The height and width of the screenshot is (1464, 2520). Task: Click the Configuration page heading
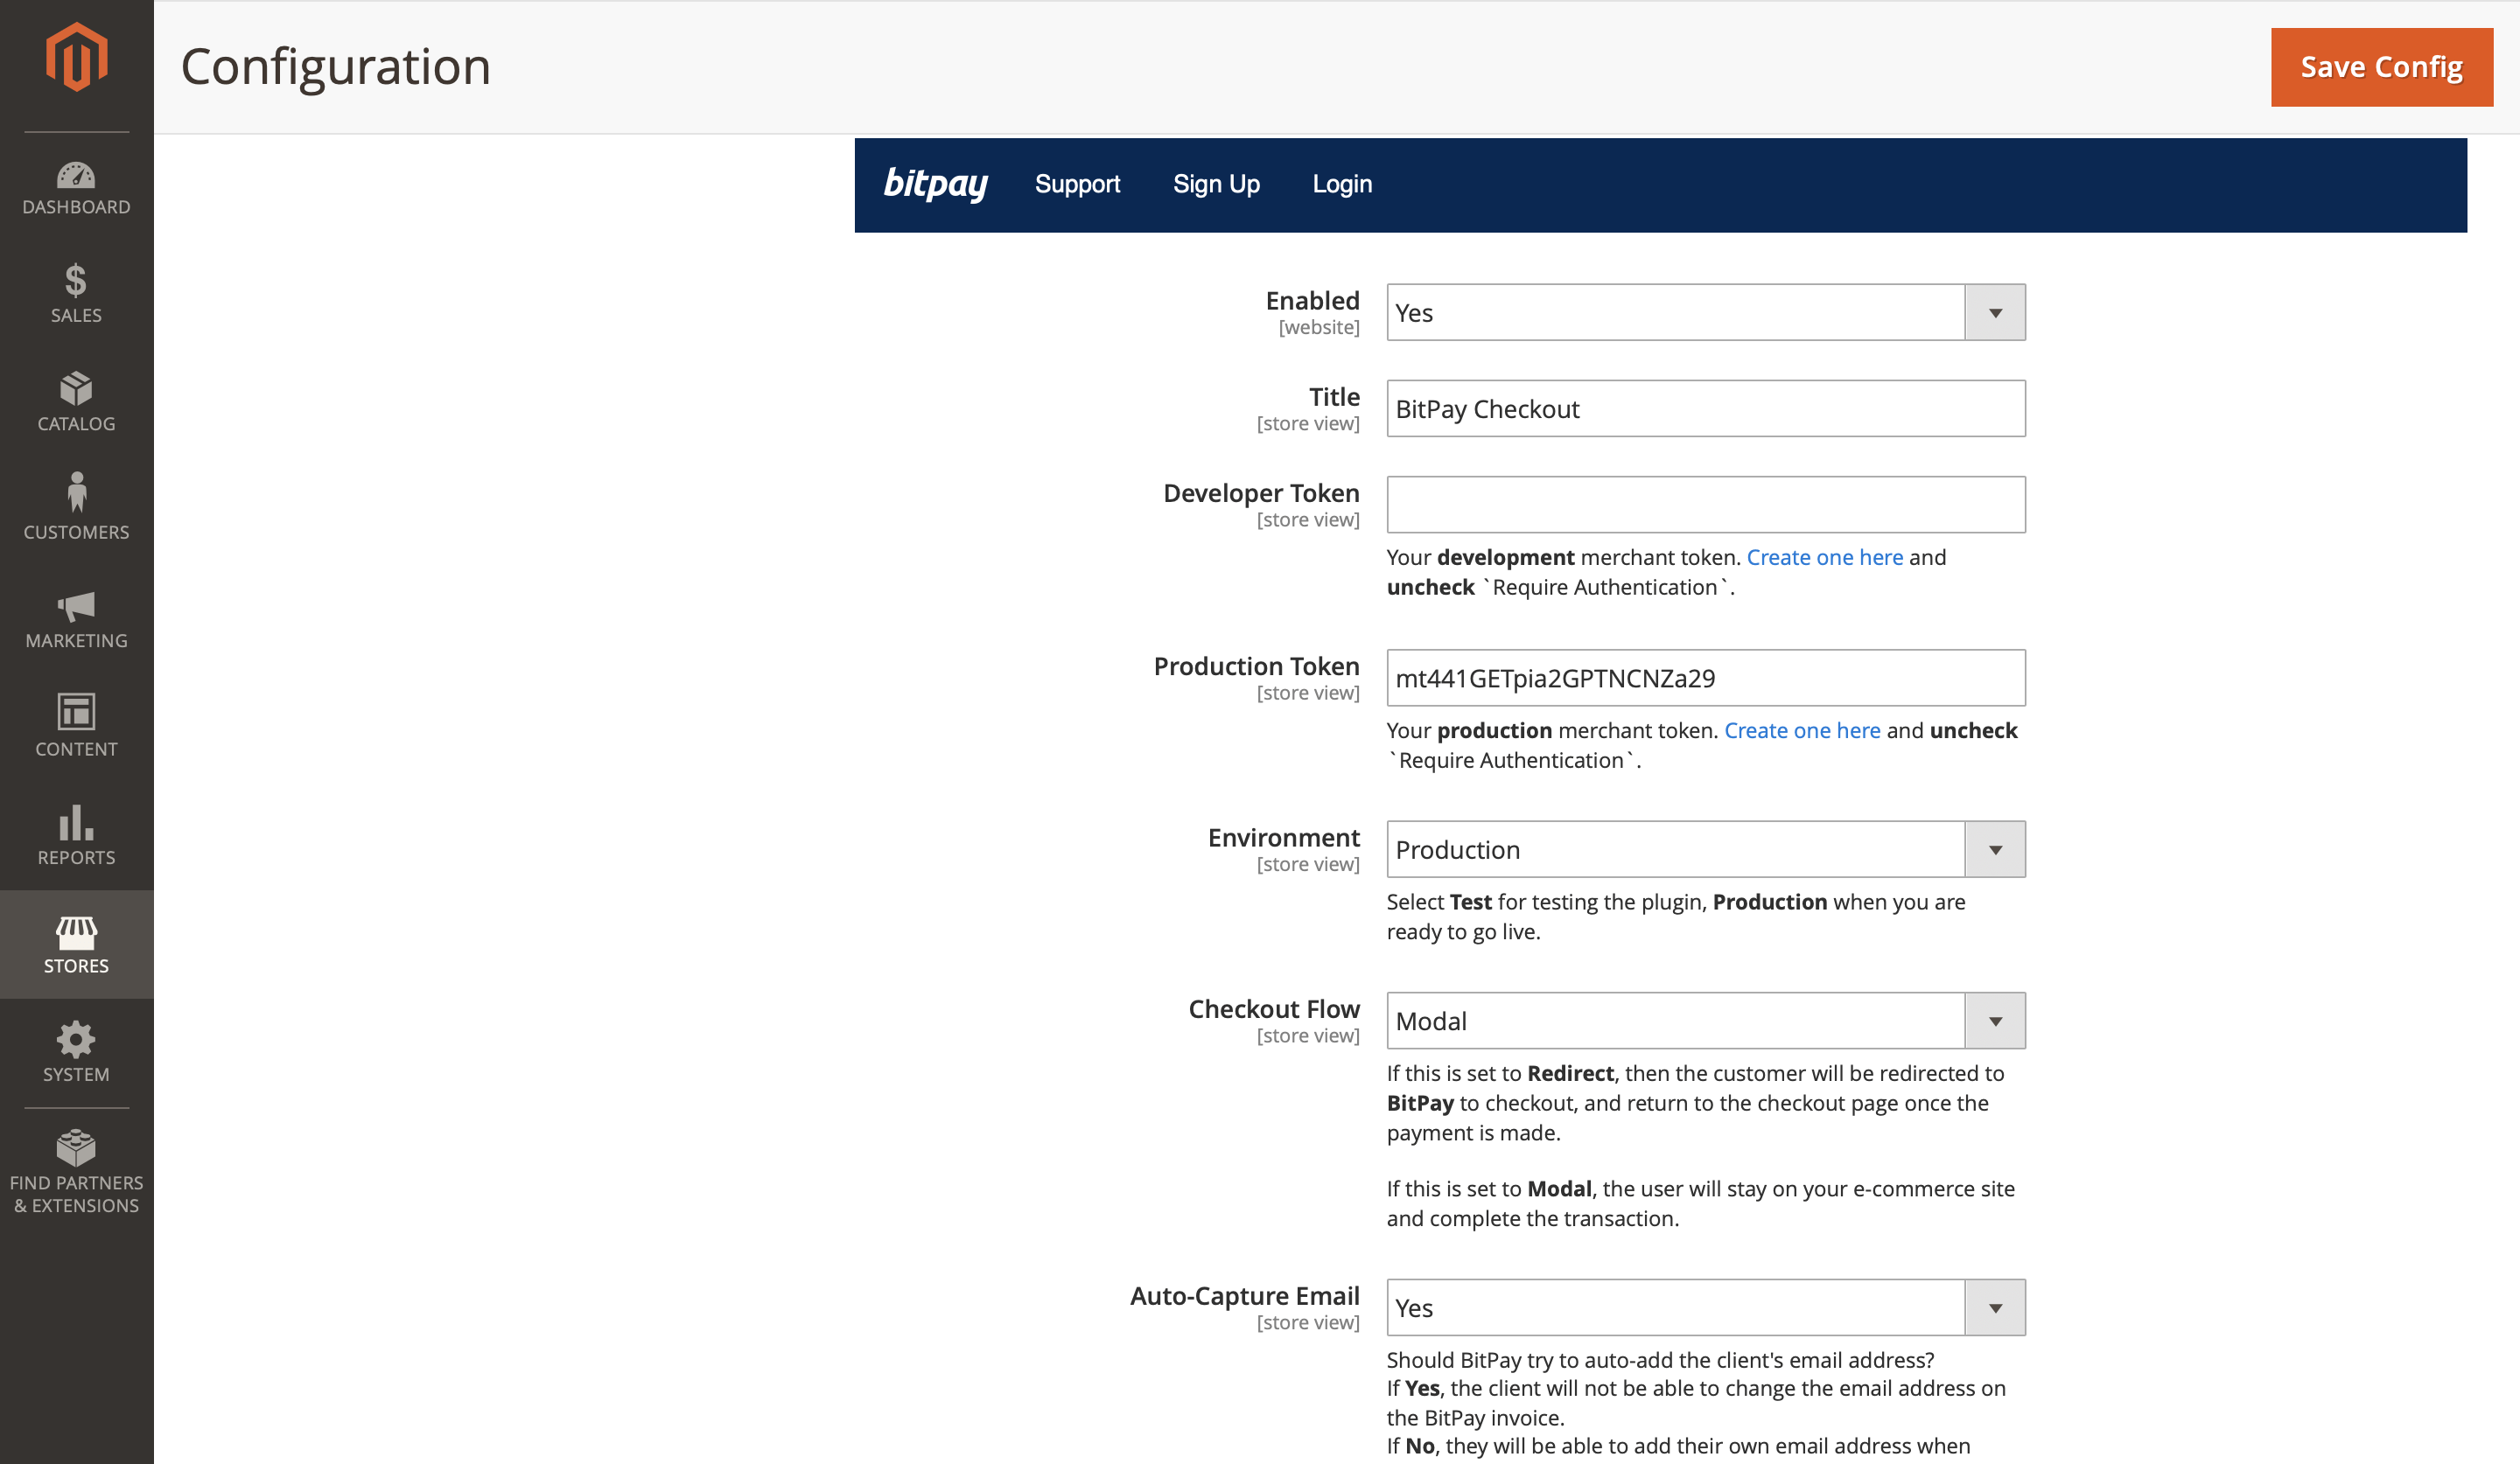tap(336, 67)
